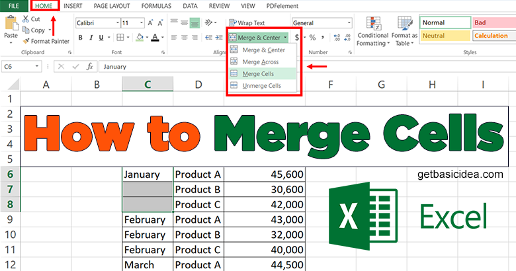516x271 pixels.
Task: Activate the Format Painter brush
Action: [x=46, y=41]
